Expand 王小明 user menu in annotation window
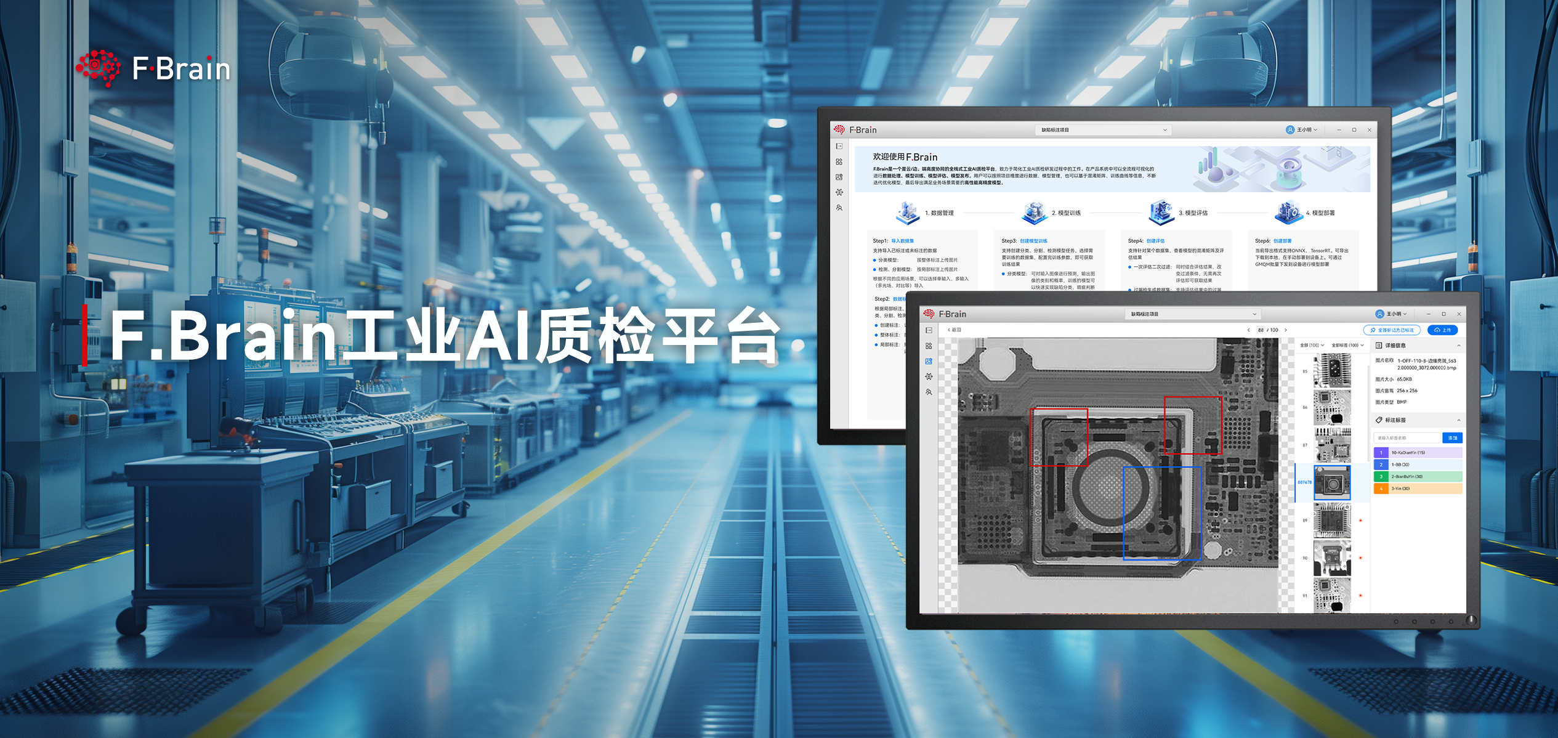This screenshot has width=1558, height=738. (x=1392, y=314)
